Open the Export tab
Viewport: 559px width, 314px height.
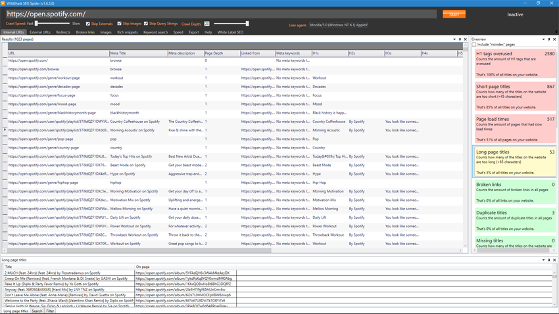(194, 32)
